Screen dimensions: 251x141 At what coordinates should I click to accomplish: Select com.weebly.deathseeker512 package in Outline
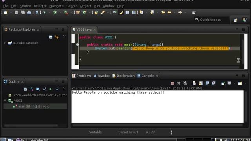[38, 95]
